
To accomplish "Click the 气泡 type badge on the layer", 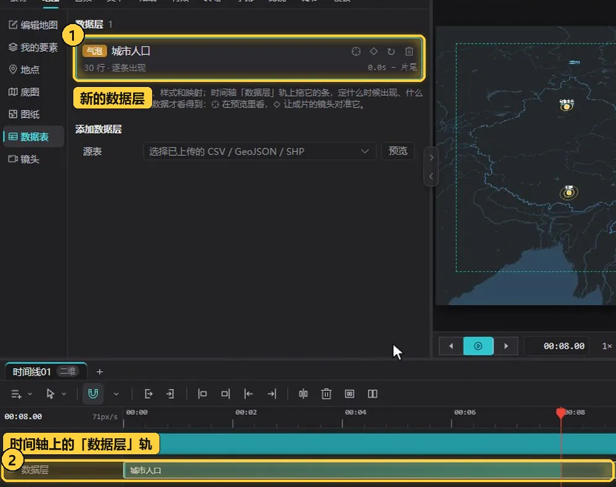I will [x=94, y=51].
